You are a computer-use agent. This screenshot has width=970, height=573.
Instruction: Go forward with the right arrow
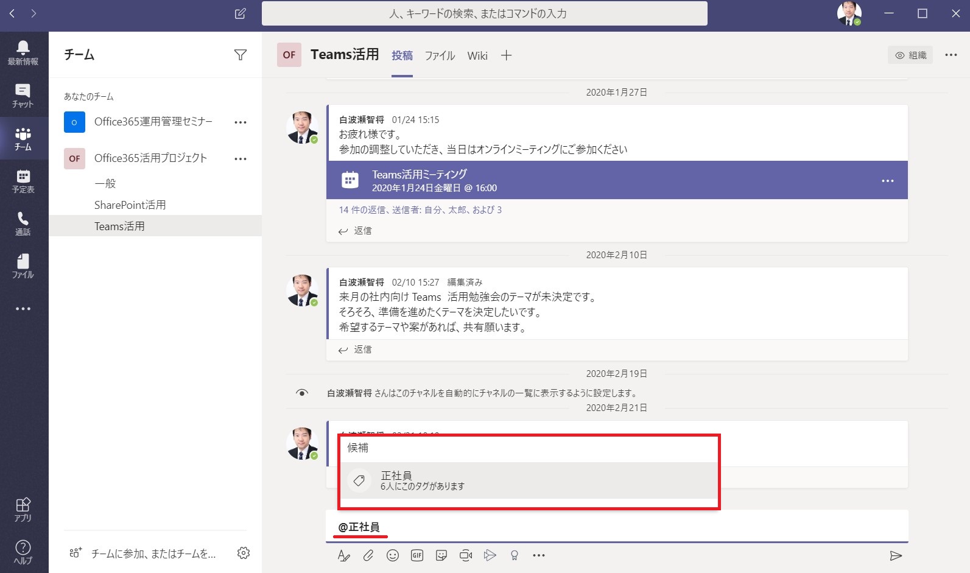(33, 13)
